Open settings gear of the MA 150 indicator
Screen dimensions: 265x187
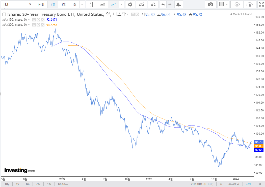coord(38,20)
